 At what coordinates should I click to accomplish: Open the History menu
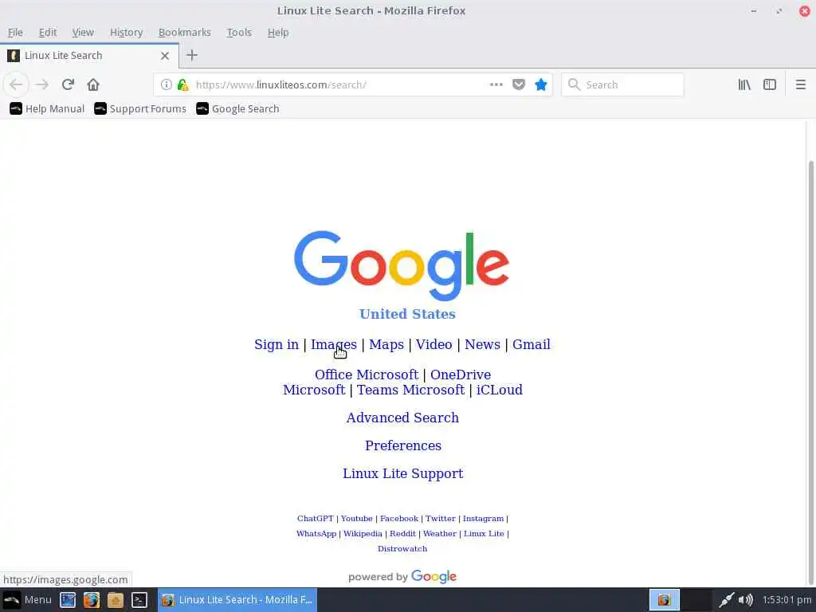(127, 32)
